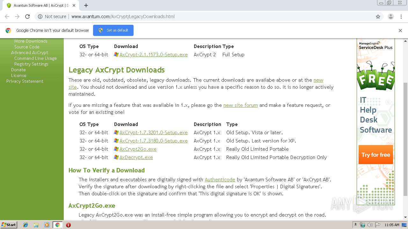Click the ManageEngine ServiceDesk Plus ad logo
Image resolution: width=408 pixels, height=229 pixels.
click(x=376, y=45)
